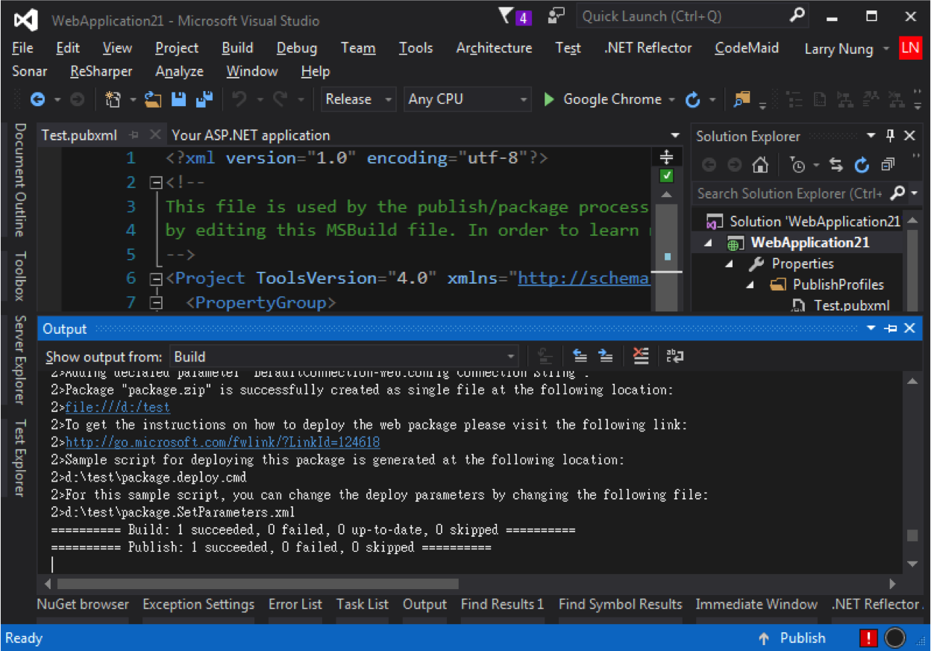Collapse the WebApplication21 project node
The height and width of the screenshot is (651, 931).
tap(709, 243)
